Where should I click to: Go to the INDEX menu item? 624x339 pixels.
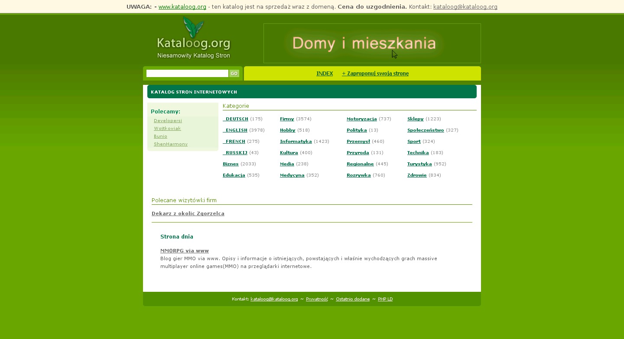click(x=325, y=74)
